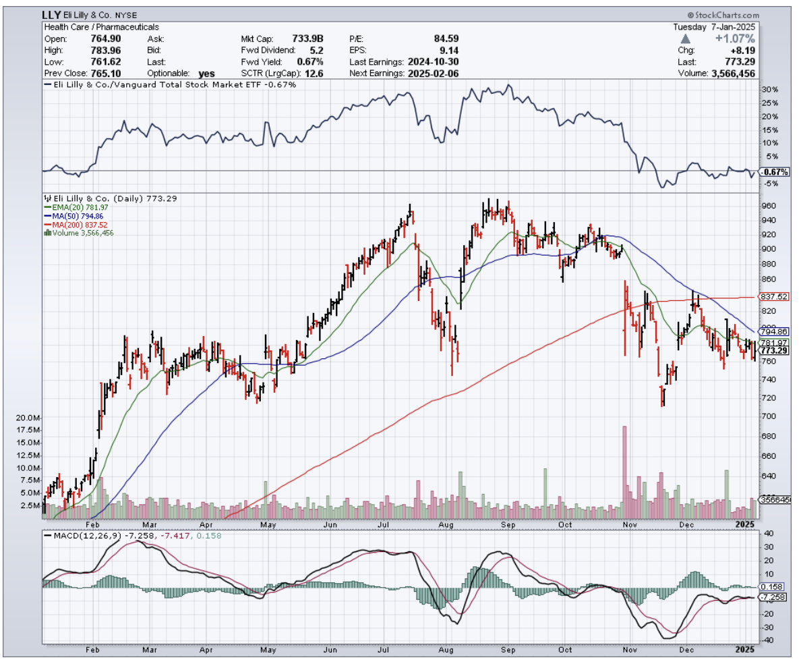Viewport: 801px width, 664px height.
Task: Select the blue MA(50) legend line marker
Action: pos(46,216)
